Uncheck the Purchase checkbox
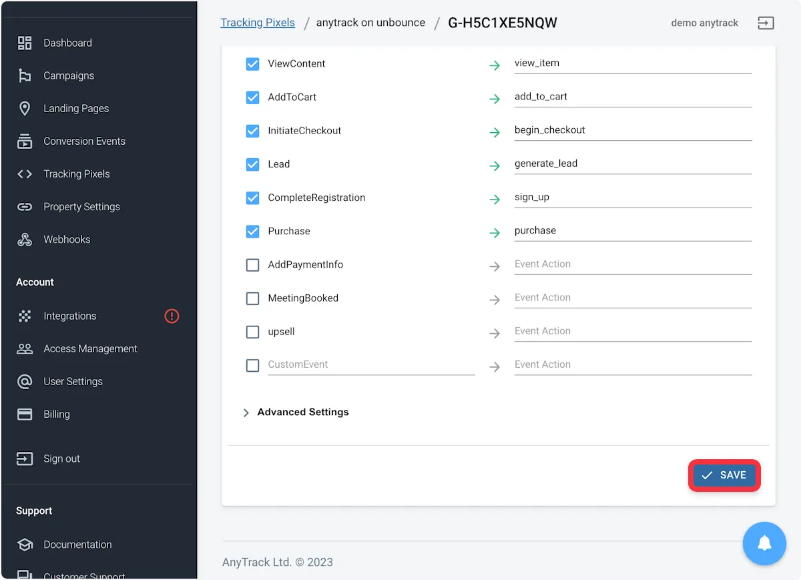 (252, 231)
